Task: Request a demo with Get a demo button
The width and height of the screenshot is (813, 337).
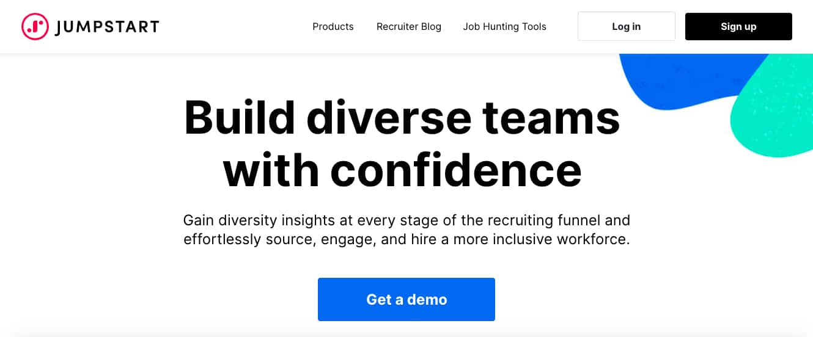Action: point(406,299)
